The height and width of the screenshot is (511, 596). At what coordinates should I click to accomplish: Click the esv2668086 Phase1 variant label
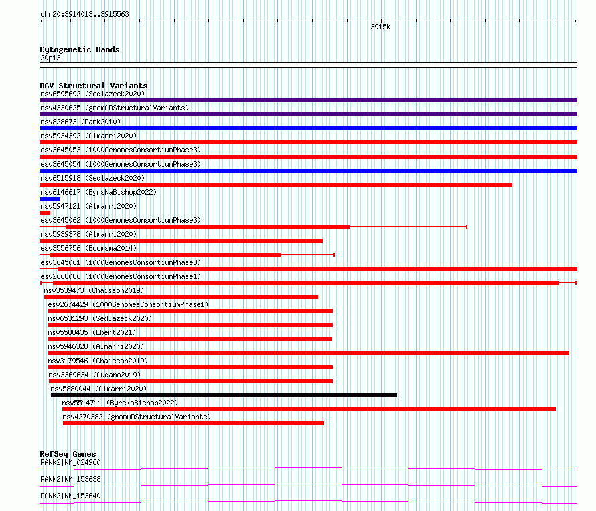121,276
